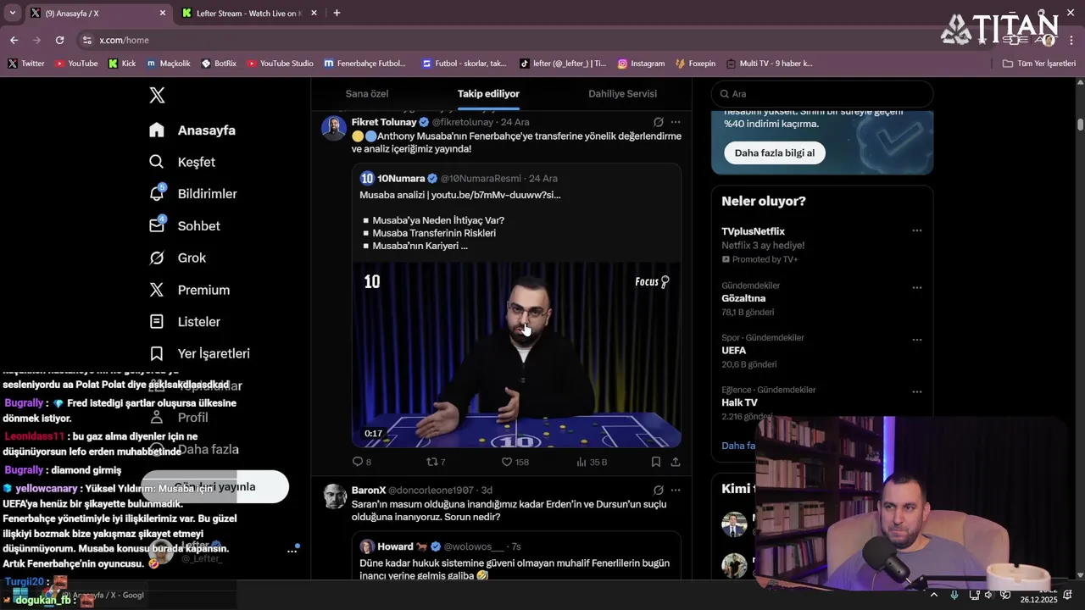The image size is (1085, 610).
Task: Open Grok explain icon on Fikret Tolunay post
Action: (x=659, y=122)
